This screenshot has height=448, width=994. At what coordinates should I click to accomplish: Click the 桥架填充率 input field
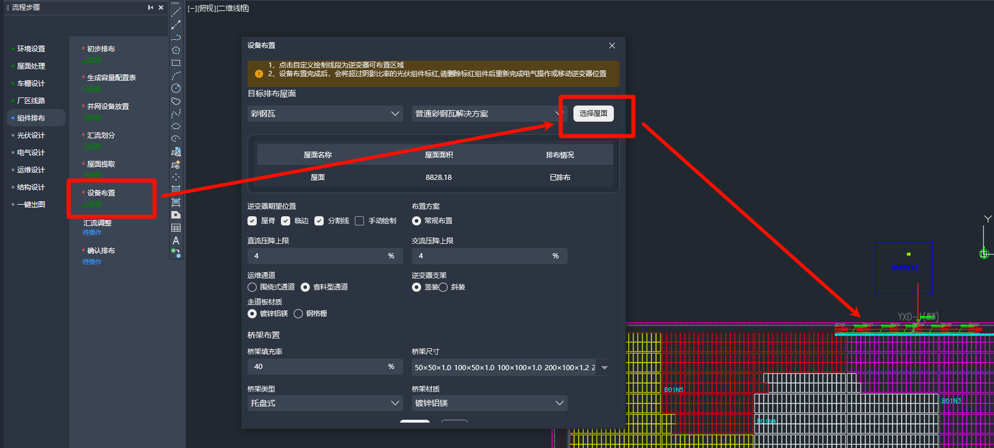coord(317,367)
